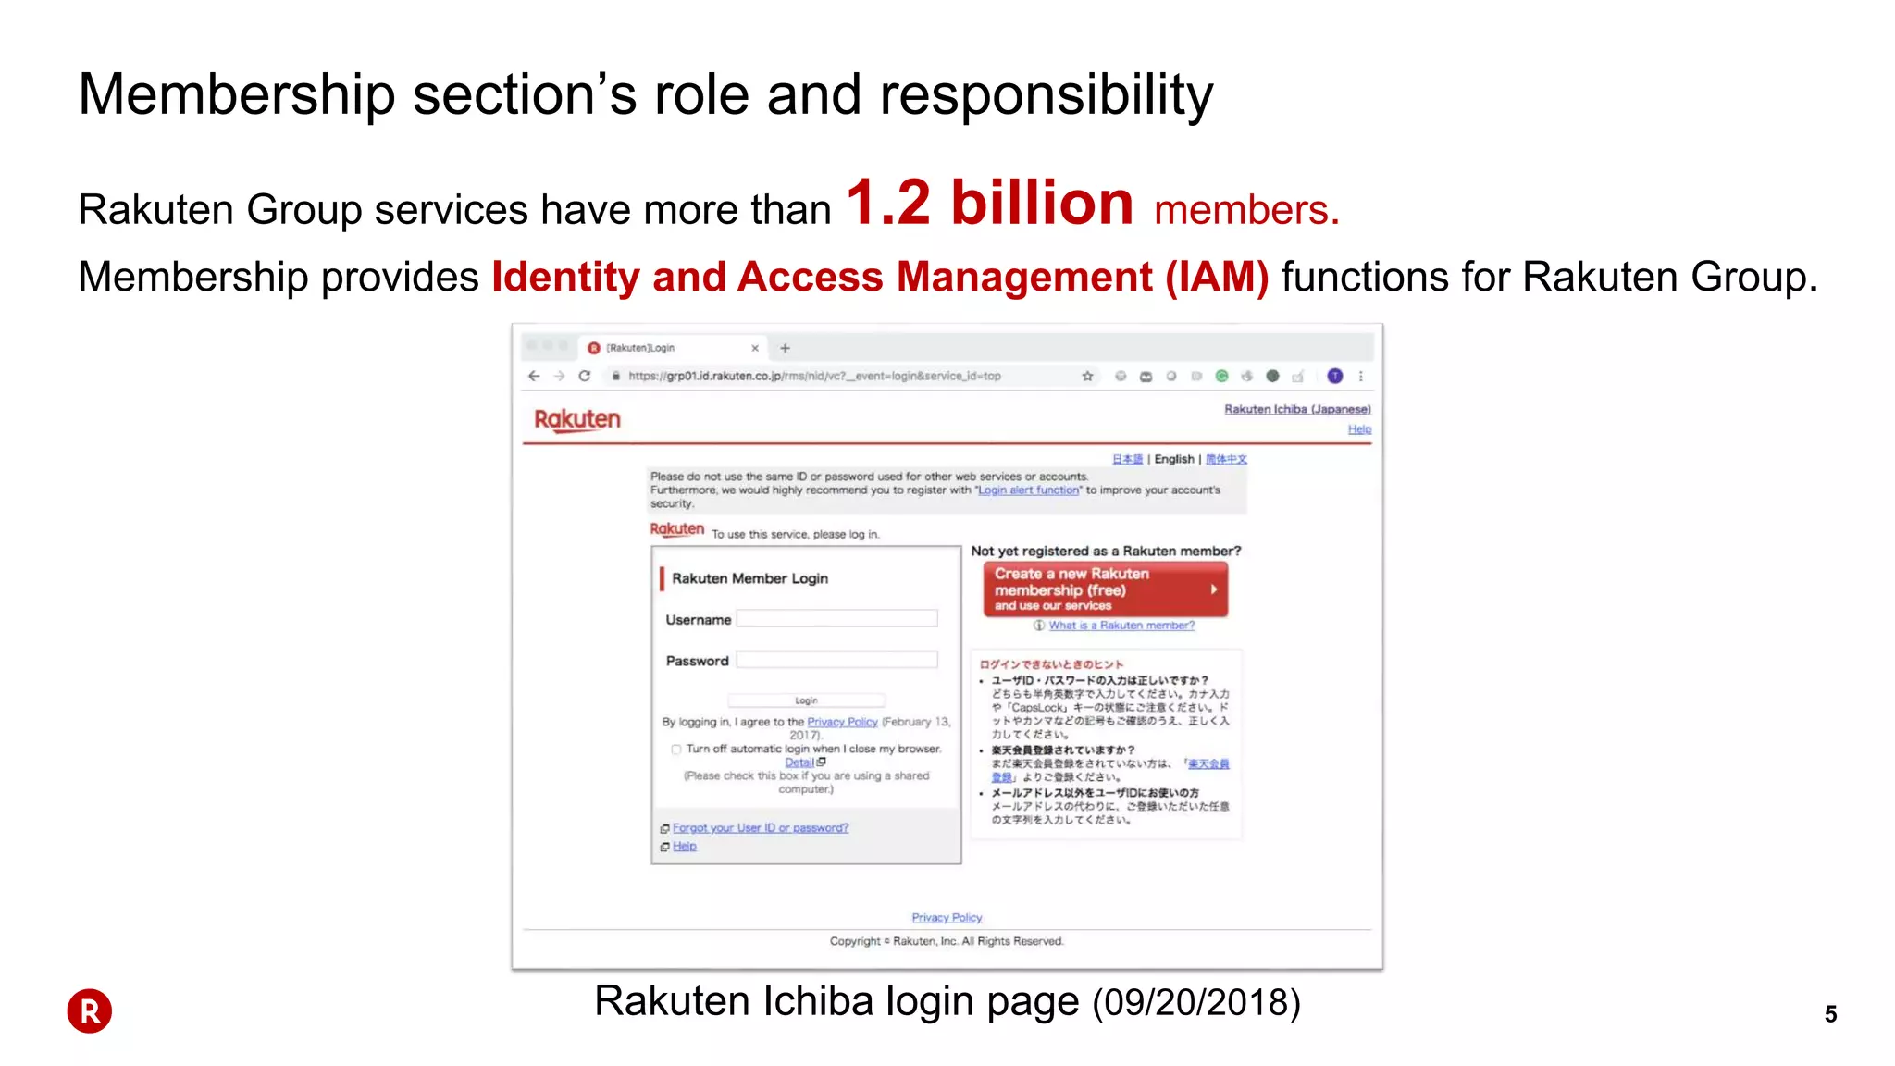Screen dimensions: 1895x1066
Task: Click the Not yet registered heading text
Action: point(1106,552)
